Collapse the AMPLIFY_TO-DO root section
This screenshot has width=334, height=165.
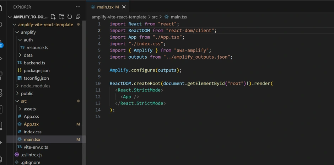pyautogui.click(x=10, y=17)
